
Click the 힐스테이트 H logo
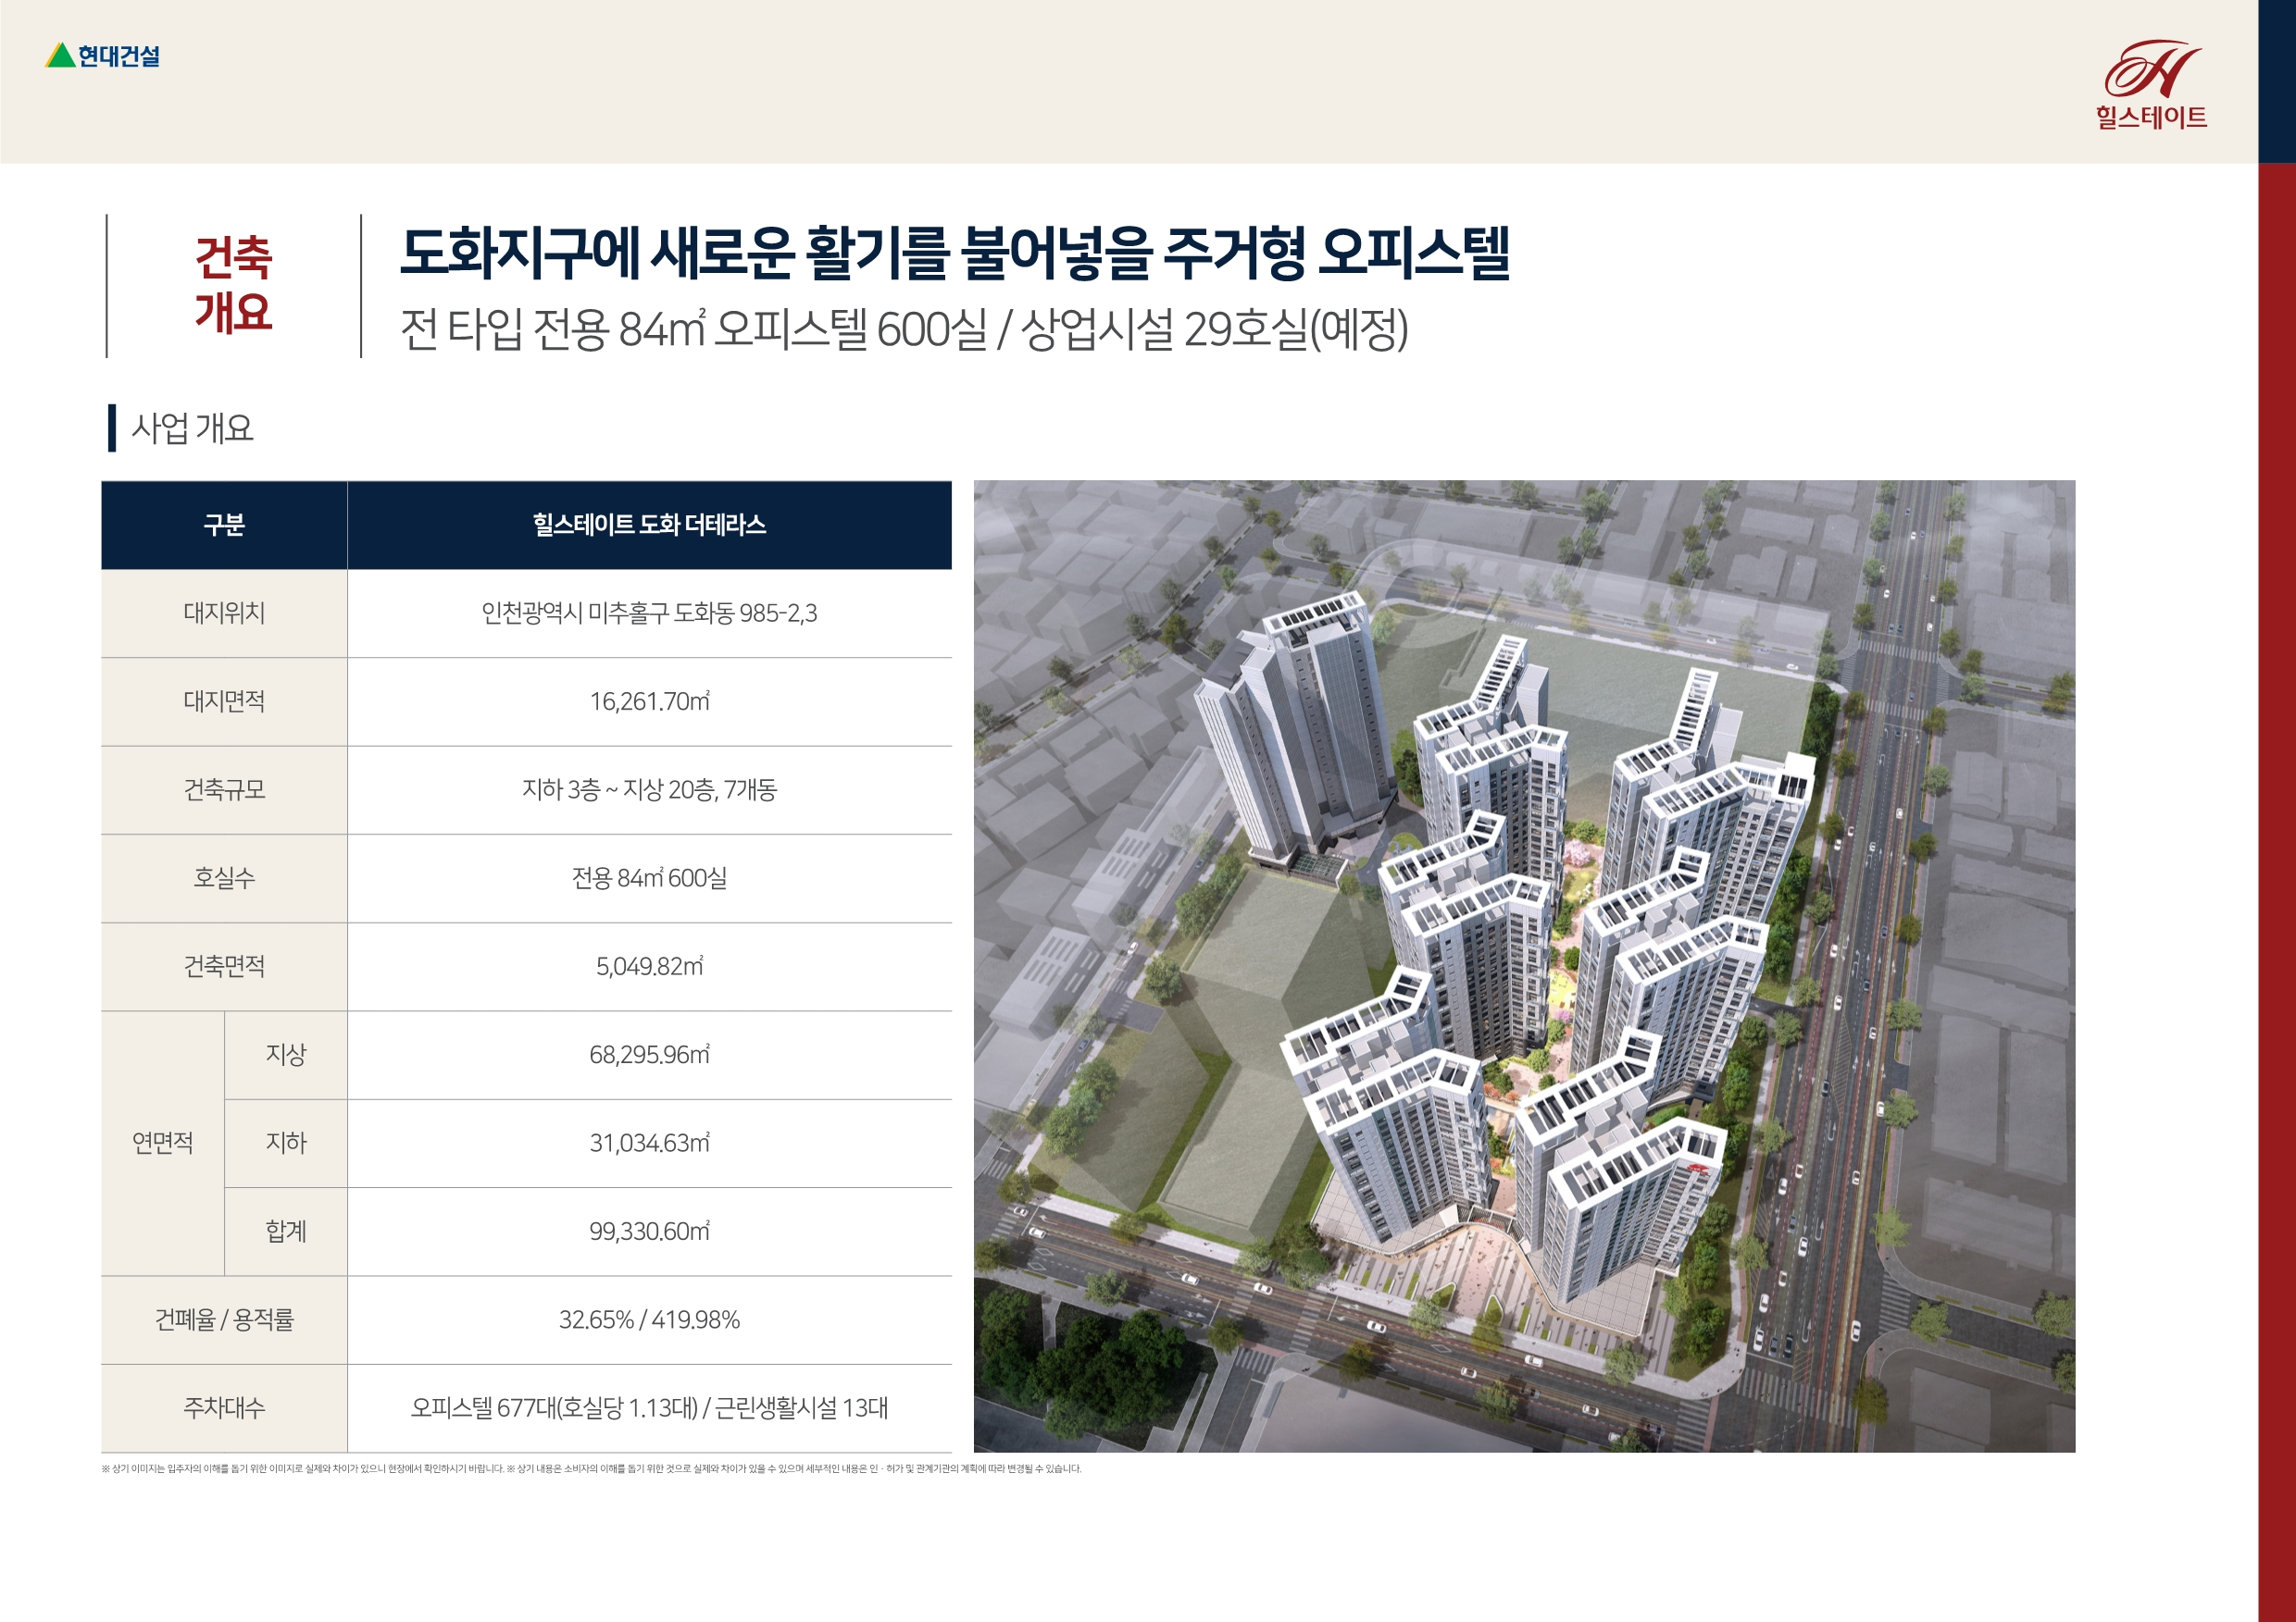pos(2151,85)
